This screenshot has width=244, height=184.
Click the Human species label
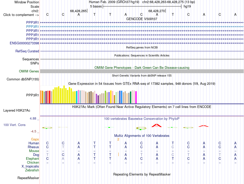pyautogui.click(x=34, y=143)
